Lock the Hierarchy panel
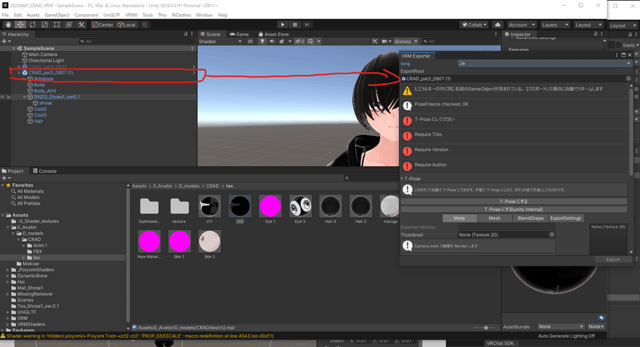The height and width of the screenshot is (347, 640). (x=186, y=34)
